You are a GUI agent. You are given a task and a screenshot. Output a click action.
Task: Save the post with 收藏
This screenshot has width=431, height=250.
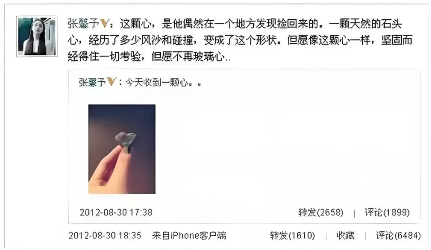(x=345, y=236)
